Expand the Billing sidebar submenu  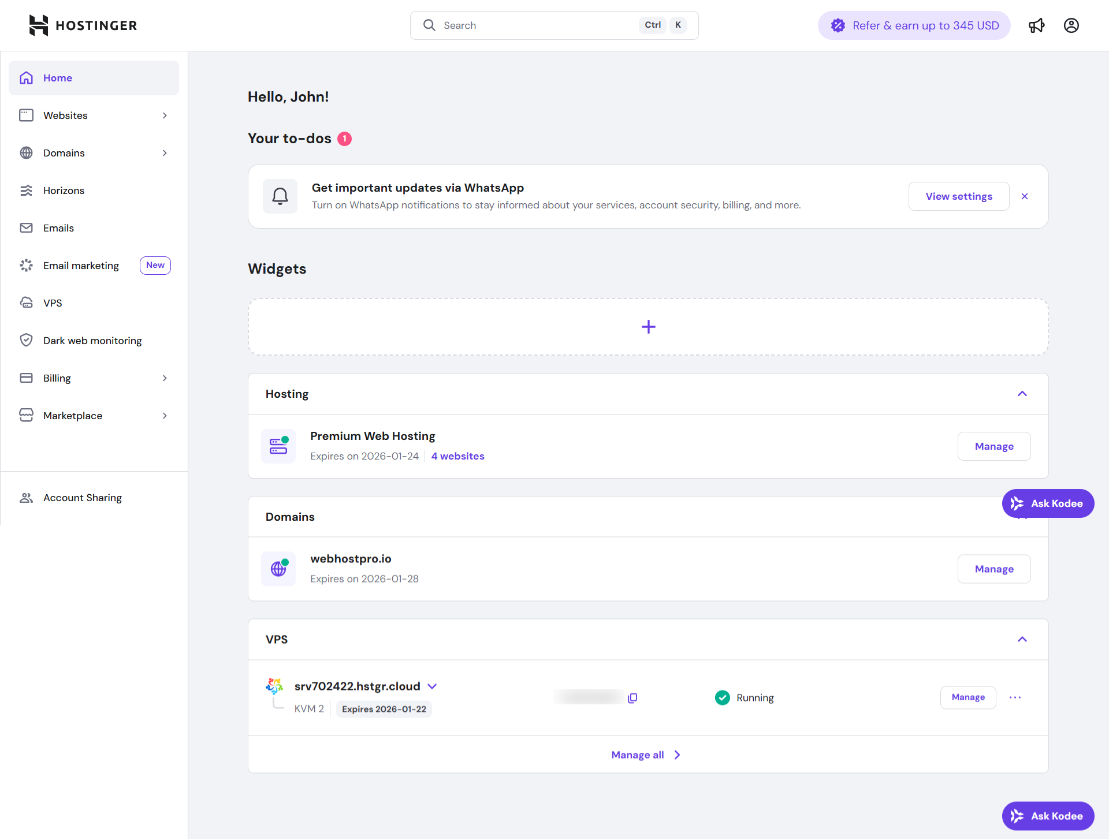click(x=165, y=378)
